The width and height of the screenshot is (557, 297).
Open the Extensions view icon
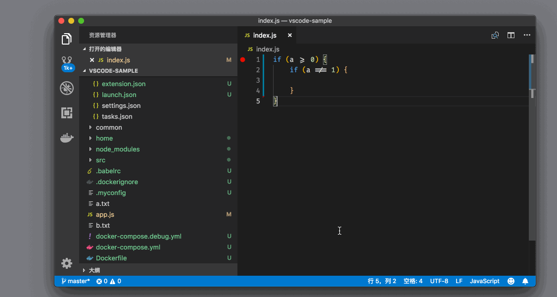67,113
